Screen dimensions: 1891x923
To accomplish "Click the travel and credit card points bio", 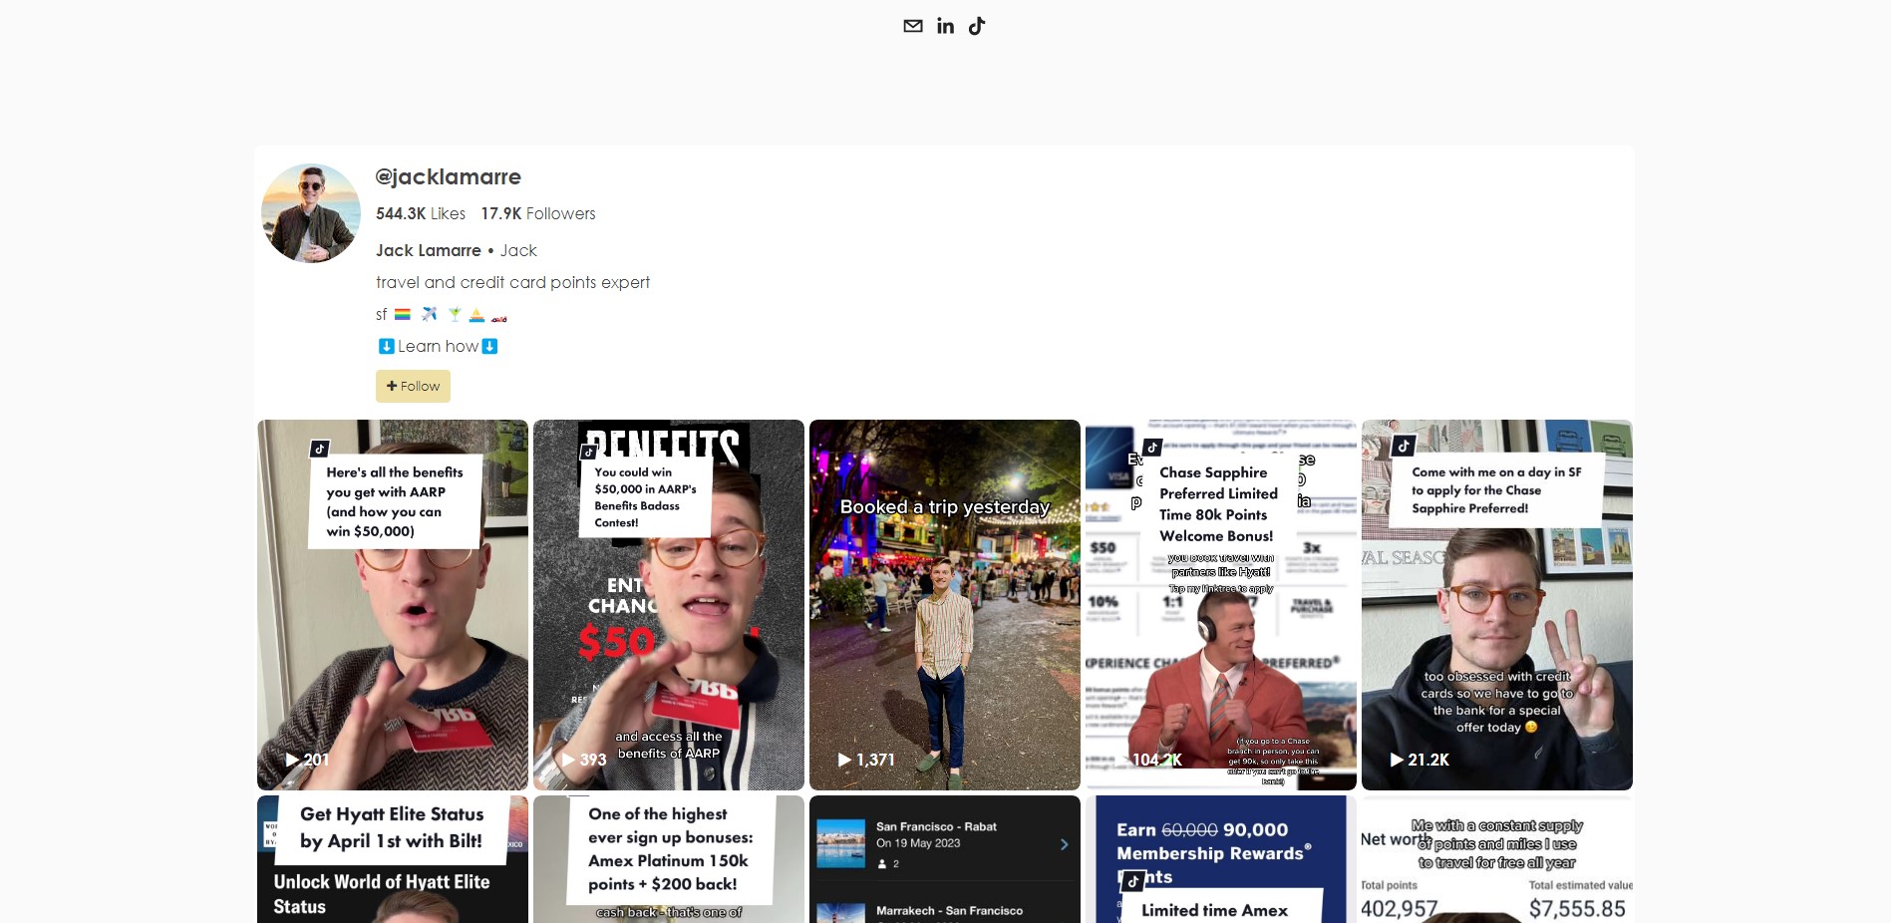I will (x=512, y=282).
